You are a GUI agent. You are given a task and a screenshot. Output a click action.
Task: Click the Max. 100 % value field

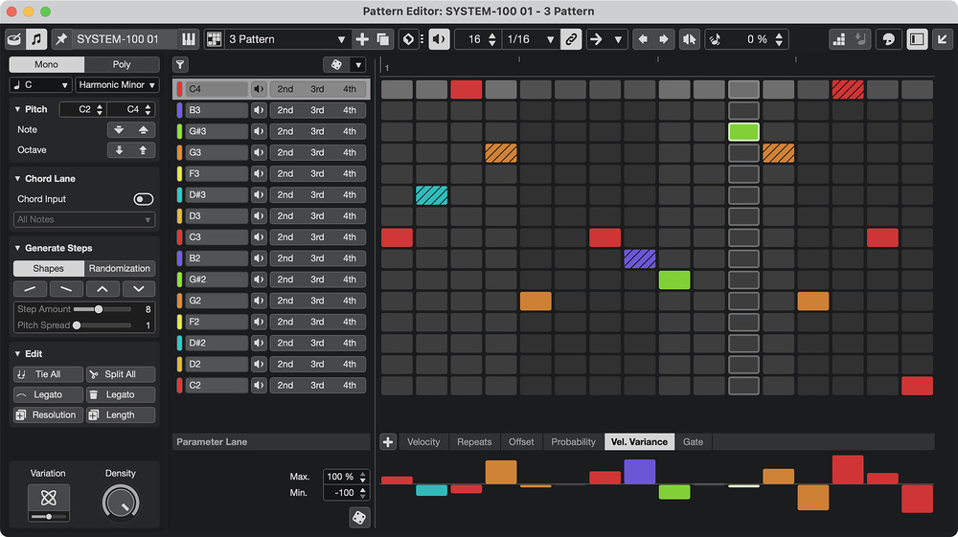coord(346,477)
